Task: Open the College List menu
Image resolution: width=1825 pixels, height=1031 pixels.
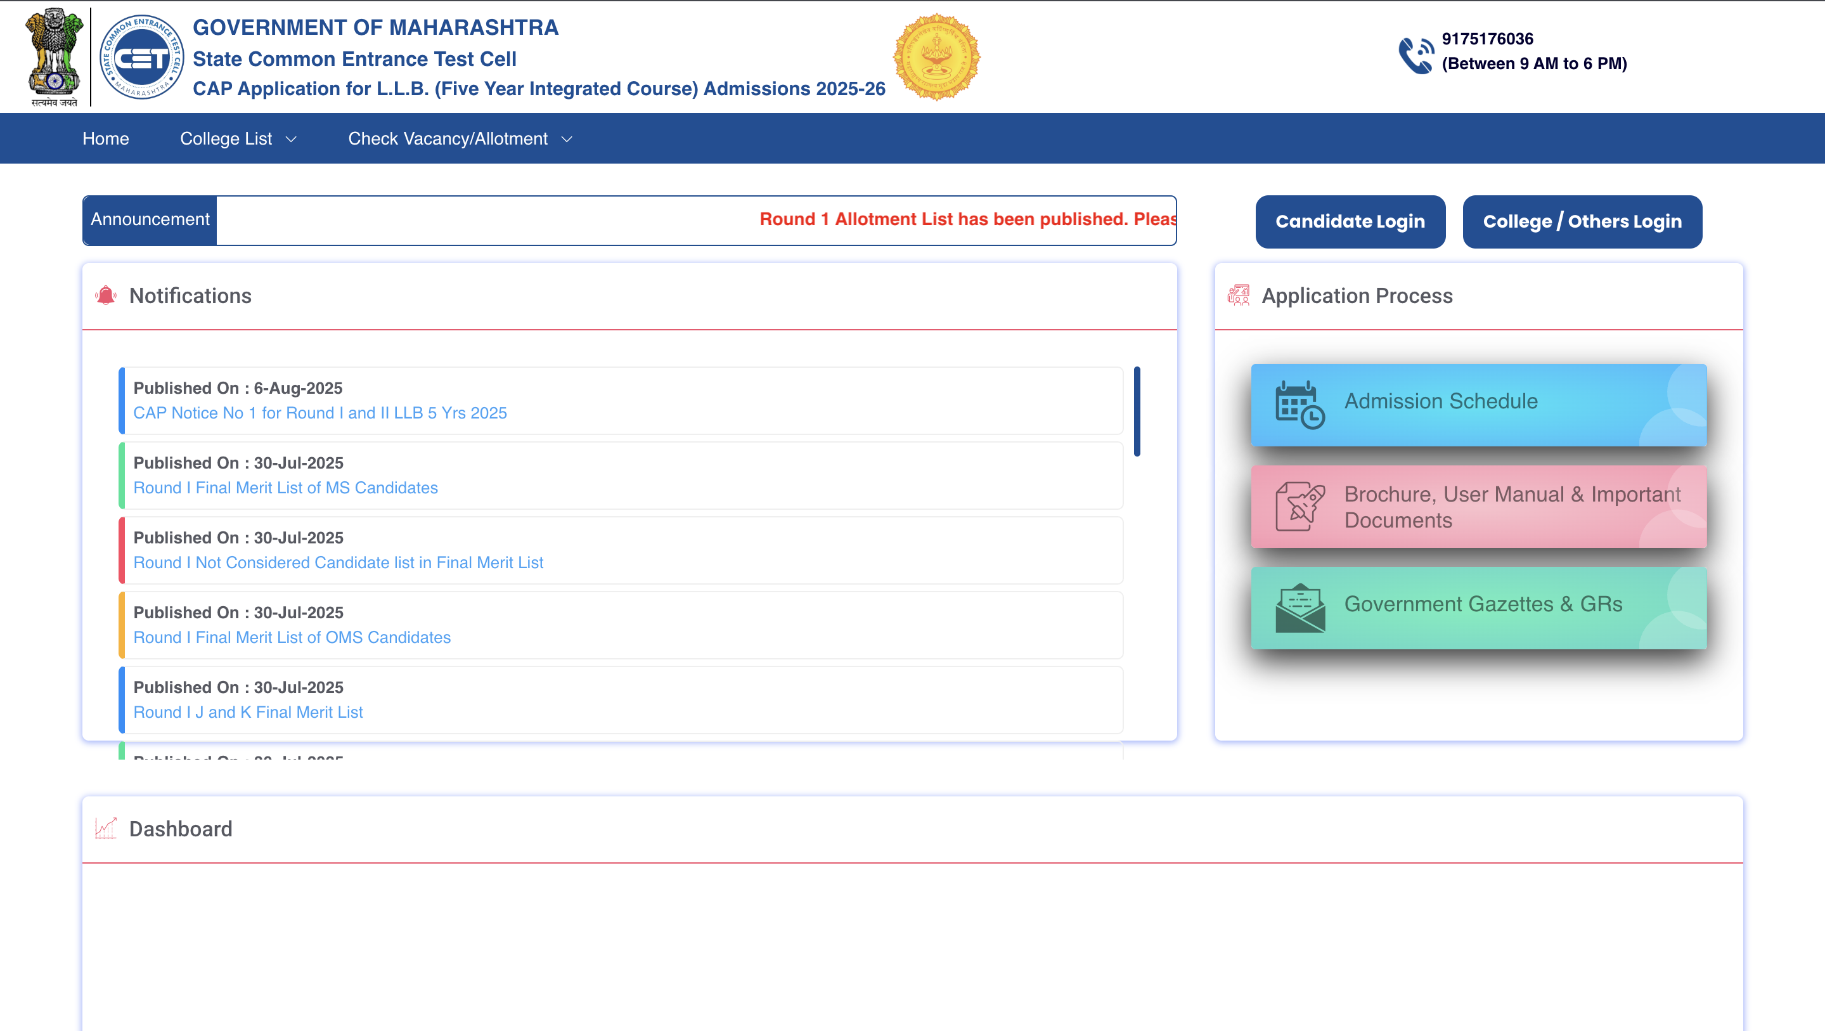Action: 238,138
